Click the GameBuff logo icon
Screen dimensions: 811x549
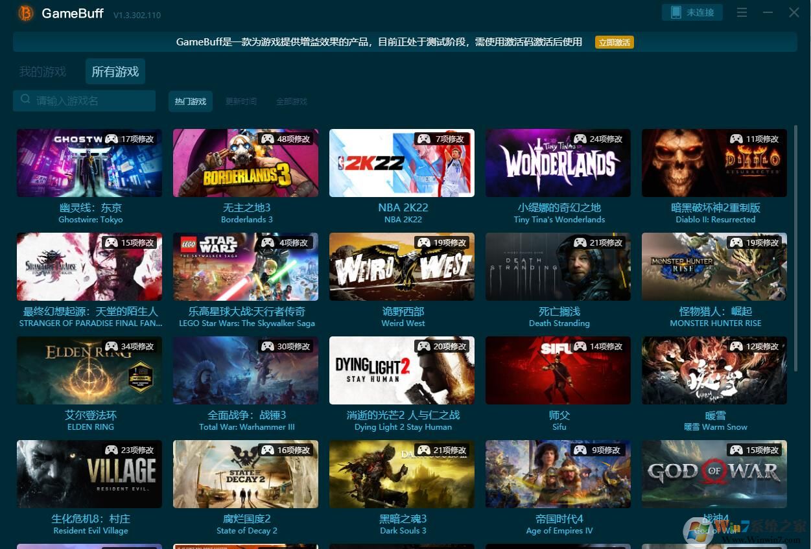point(25,13)
